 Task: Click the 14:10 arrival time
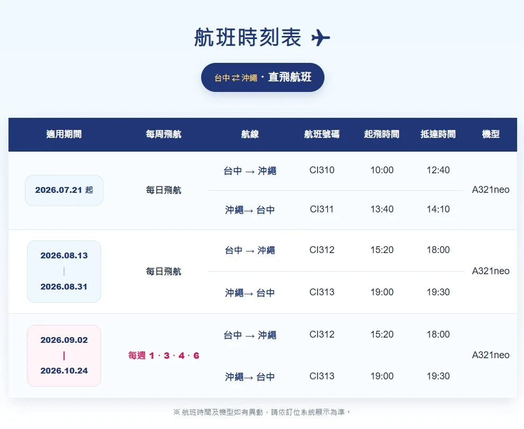tap(438, 209)
